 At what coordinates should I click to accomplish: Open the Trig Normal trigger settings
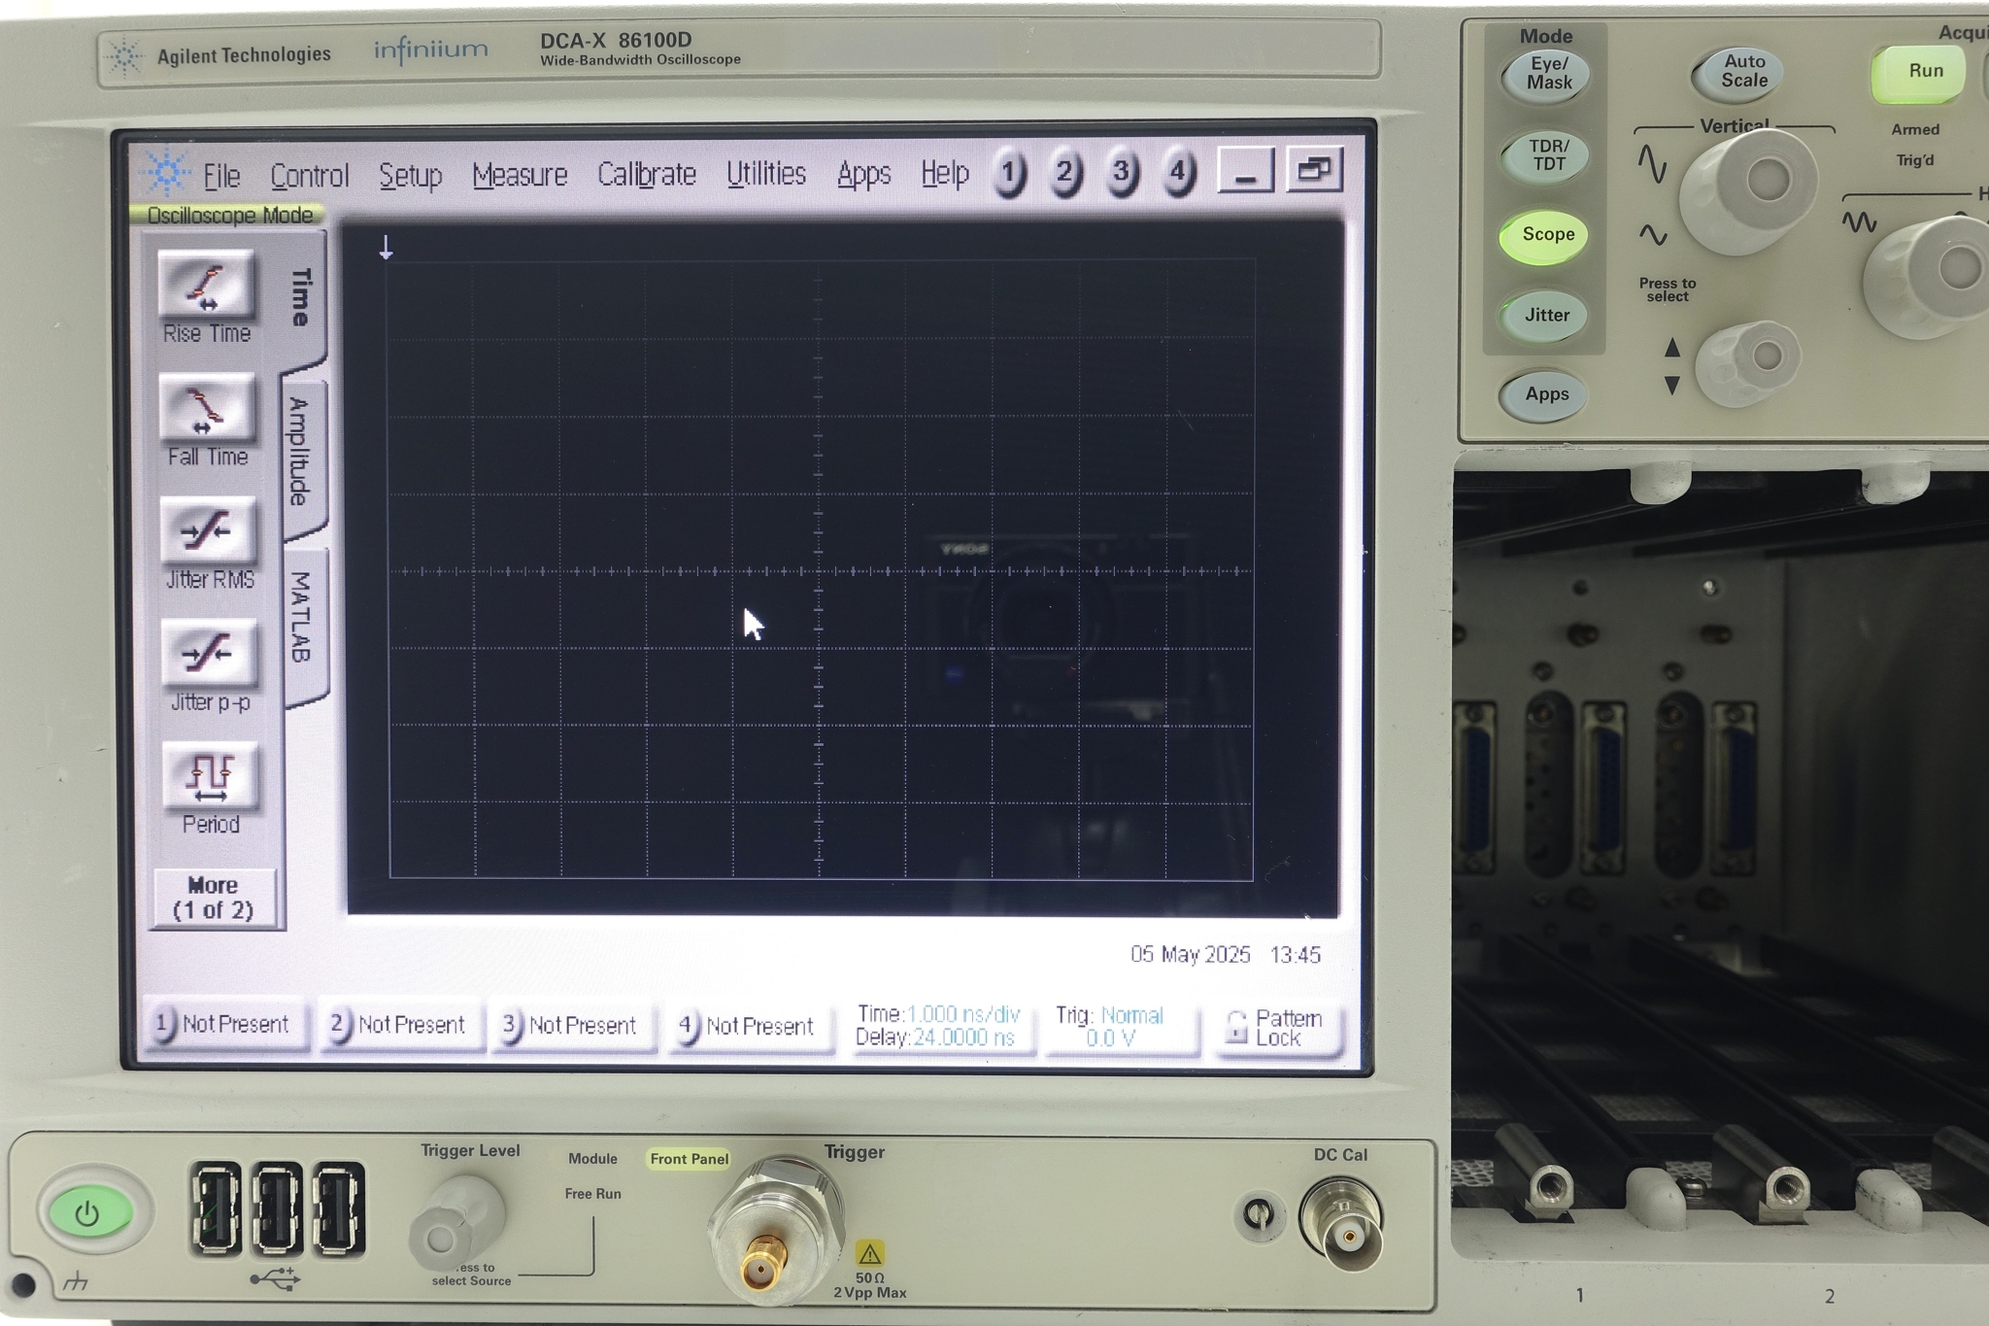1120,1027
